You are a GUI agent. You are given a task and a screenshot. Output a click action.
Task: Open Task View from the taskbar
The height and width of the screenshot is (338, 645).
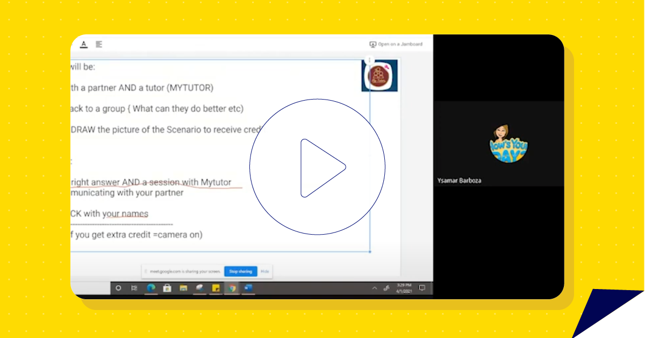point(134,288)
